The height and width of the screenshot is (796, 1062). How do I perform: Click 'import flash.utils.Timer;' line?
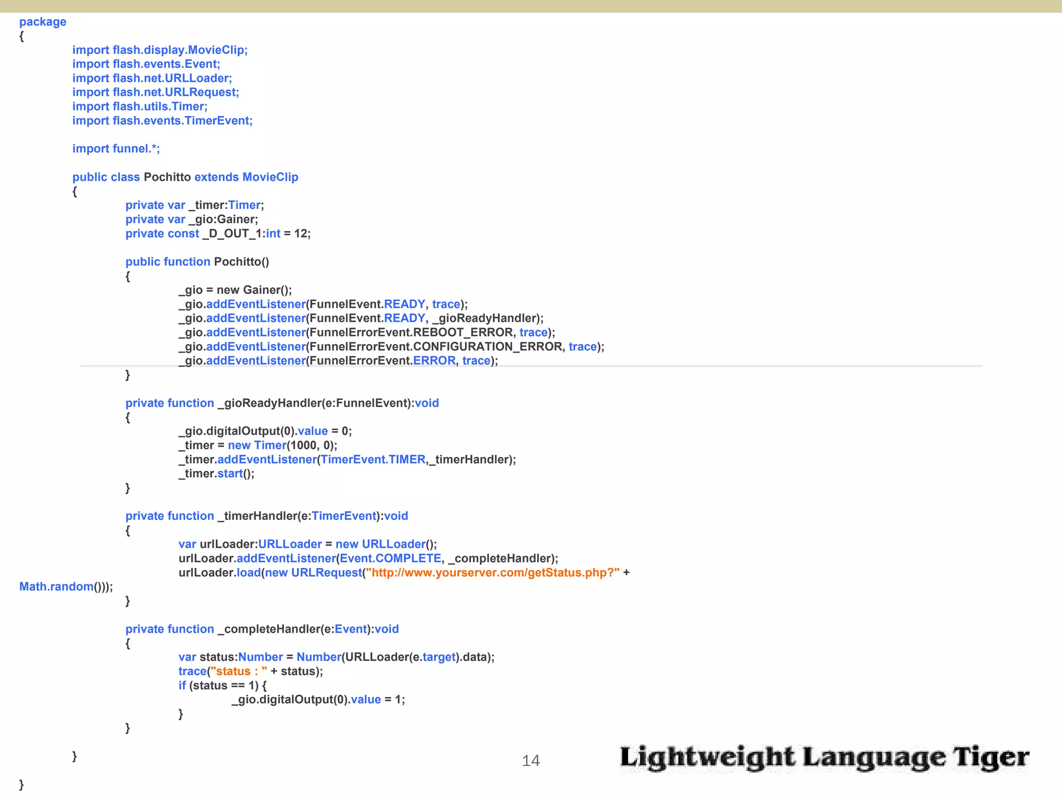140,107
